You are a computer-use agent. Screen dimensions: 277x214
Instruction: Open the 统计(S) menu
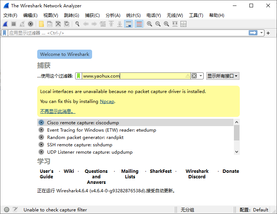click(x=133, y=15)
